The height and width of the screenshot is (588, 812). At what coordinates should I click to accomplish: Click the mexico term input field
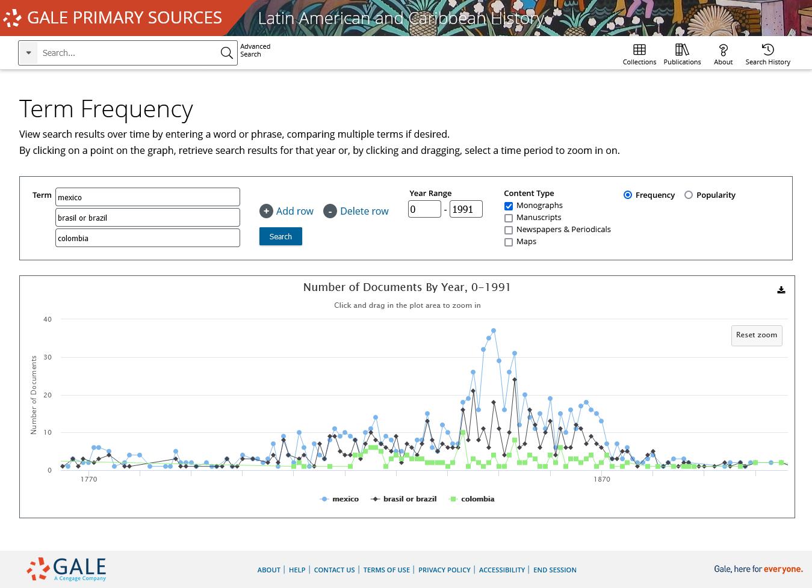pyautogui.click(x=147, y=197)
